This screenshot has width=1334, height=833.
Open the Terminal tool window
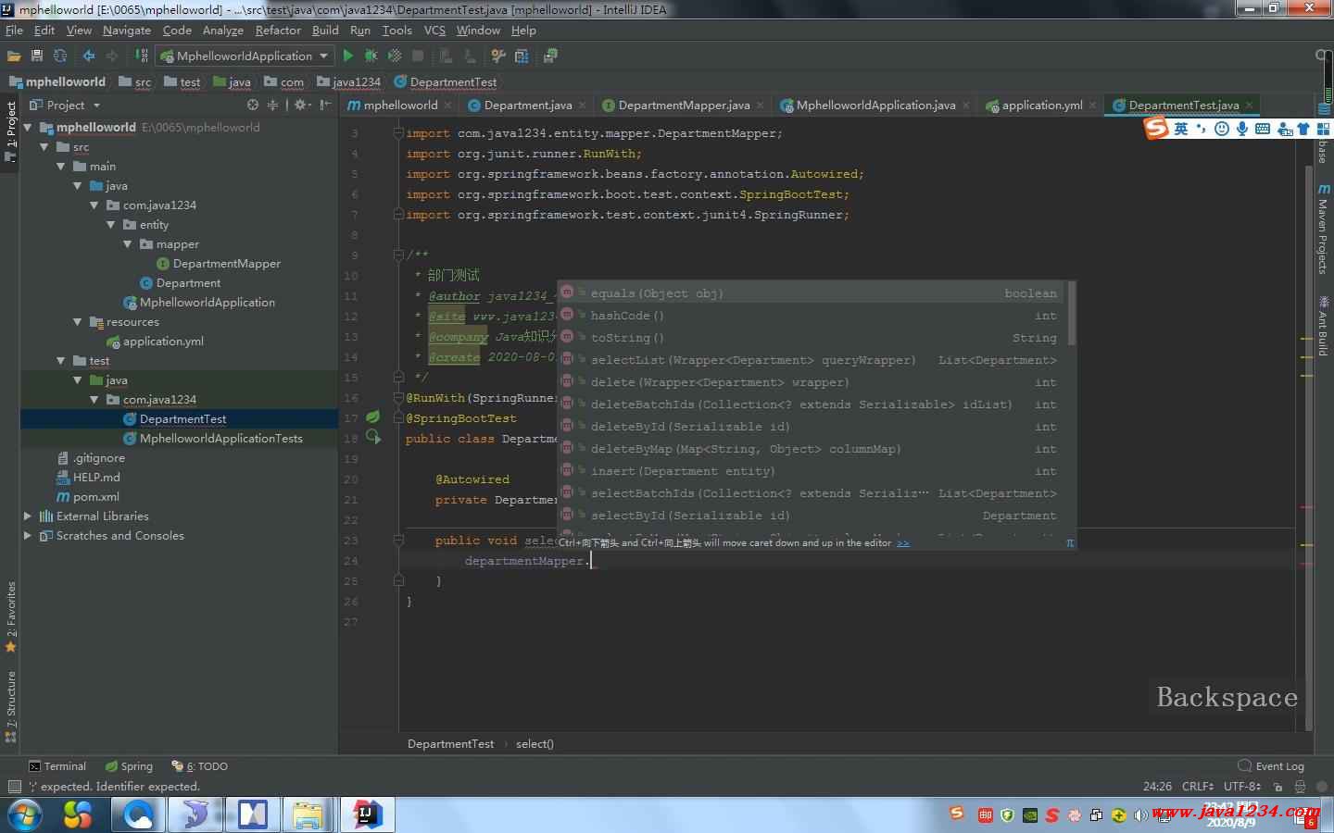(57, 766)
